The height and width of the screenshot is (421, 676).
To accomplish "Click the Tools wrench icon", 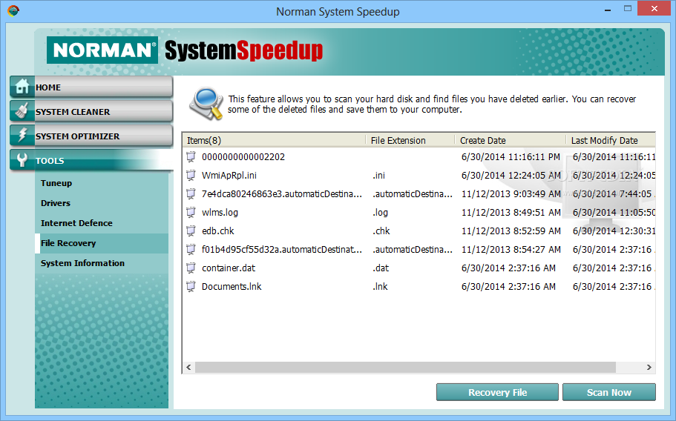I will 22,160.
